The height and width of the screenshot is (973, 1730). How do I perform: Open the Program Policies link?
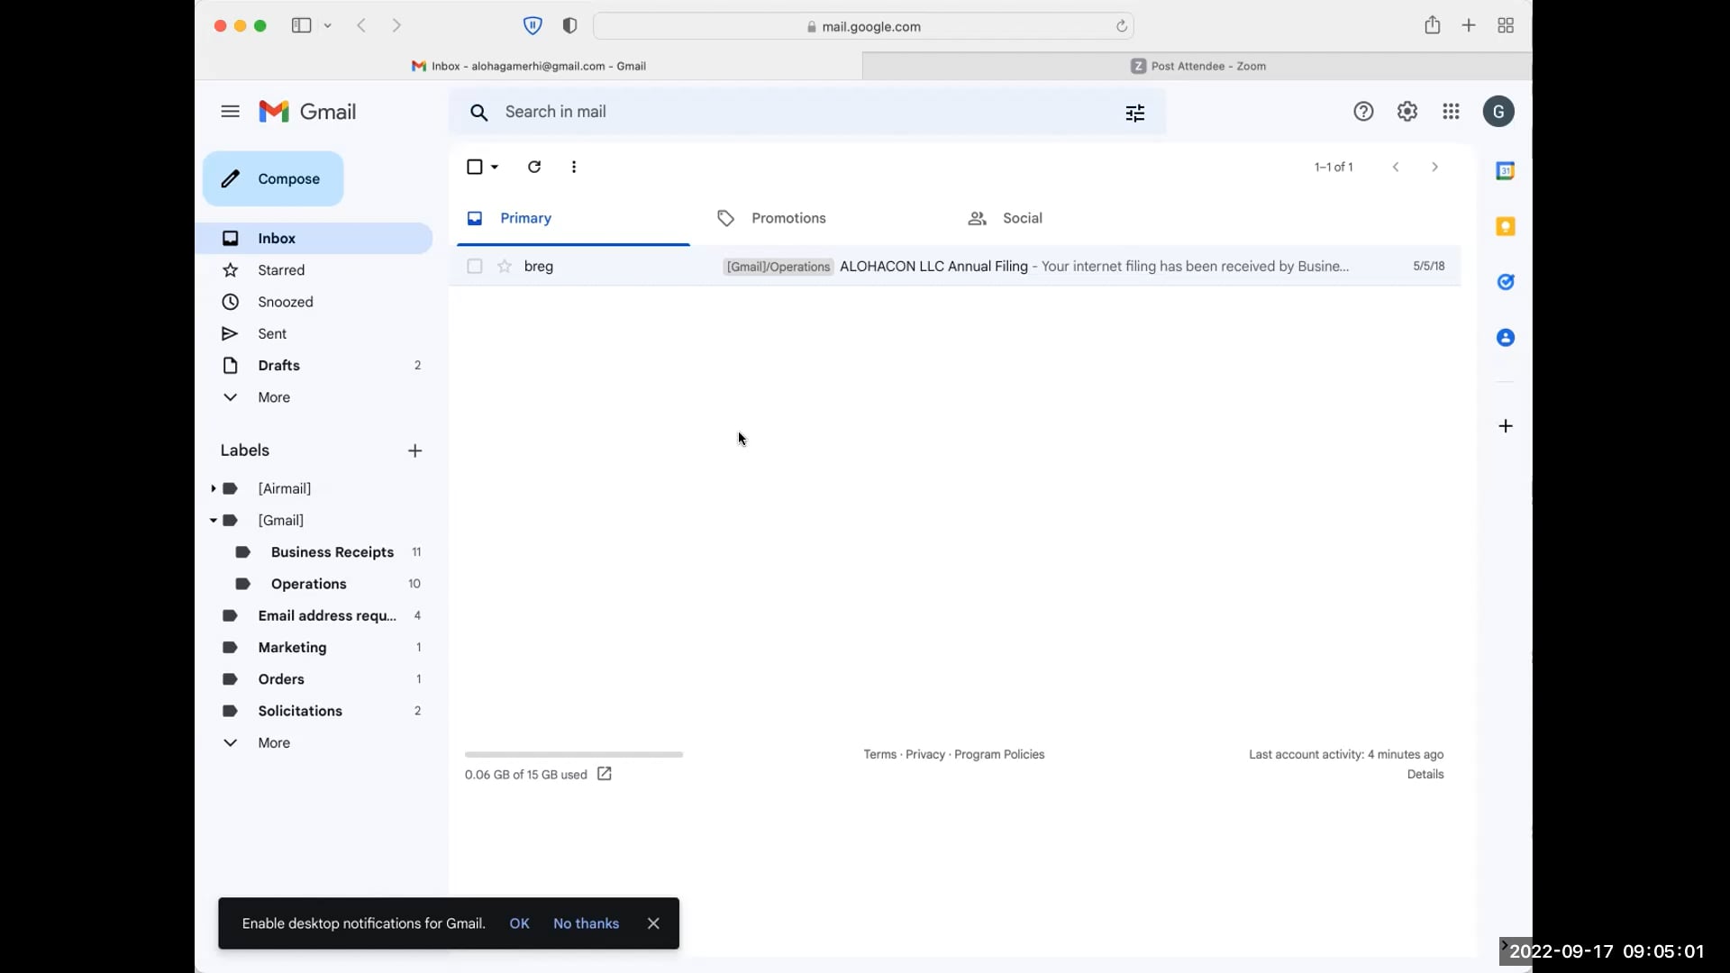click(x=999, y=755)
